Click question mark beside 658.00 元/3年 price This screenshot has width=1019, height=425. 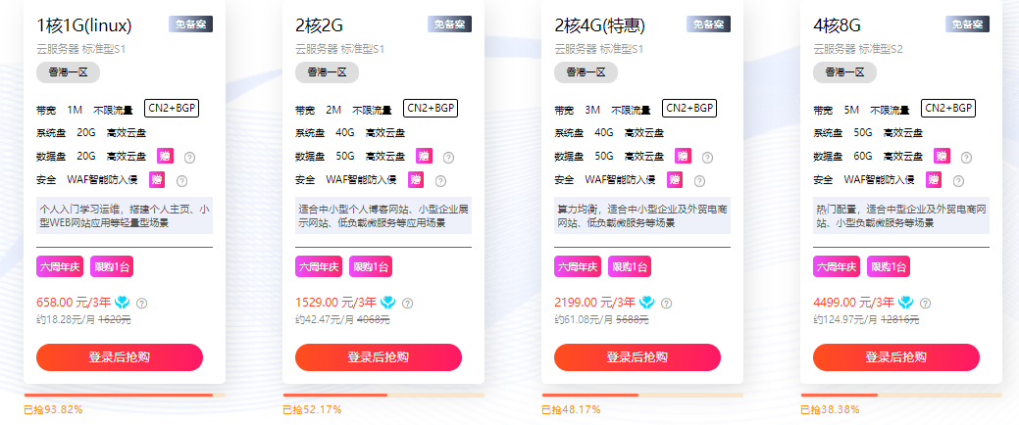(x=141, y=303)
